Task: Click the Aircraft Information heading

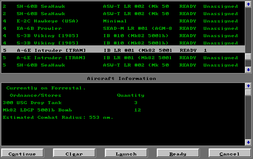Action: tap(122, 79)
